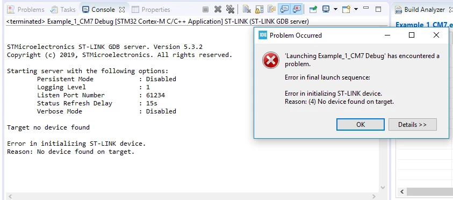Click the 'Reason: No device found on target.' console line
The height and width of the screenshot is (200, 453).
pyautogui.click(x=71, y=152)
